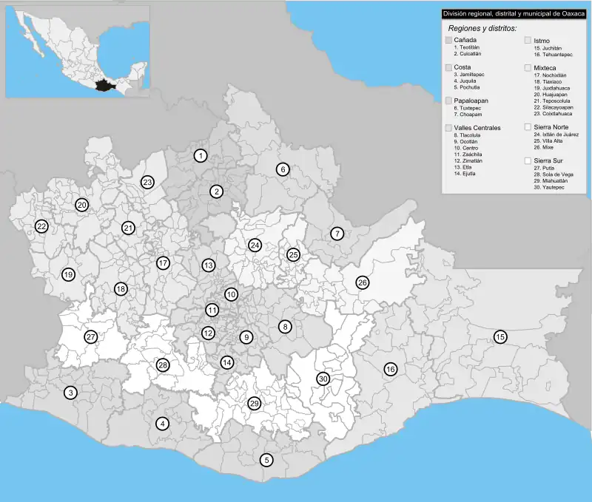Toggle the Cañada region swatch
Screen dimensions: 592x502
[x=448, y=40]
